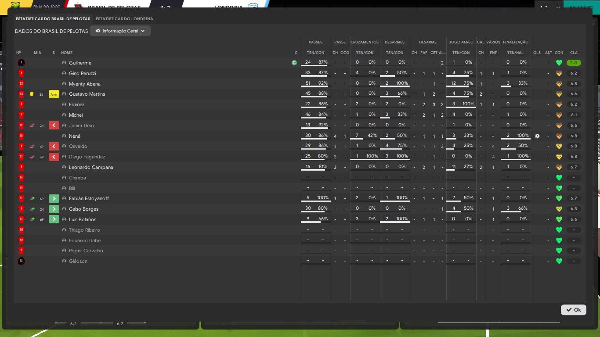Click Myenty Abena's 6.8 rating
Image resolution: width=600 pixels, height=337 pixels.
pyautogui.click(x=574, y=84)
